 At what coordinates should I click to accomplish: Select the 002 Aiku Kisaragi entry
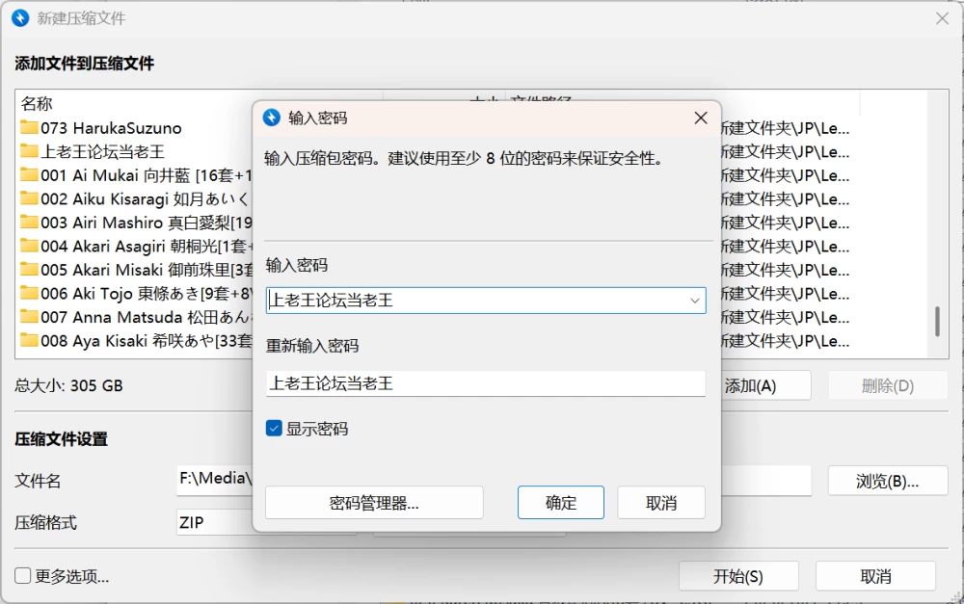(x=147, y=199)
